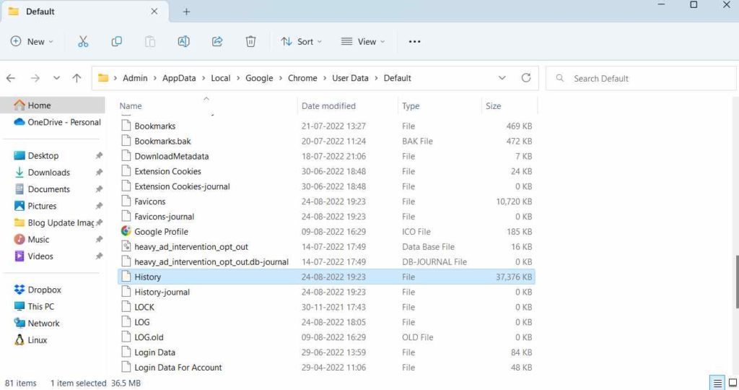Open the See more ellipsis menu
This screenshot has height=390, width=739.
point(414,41)
